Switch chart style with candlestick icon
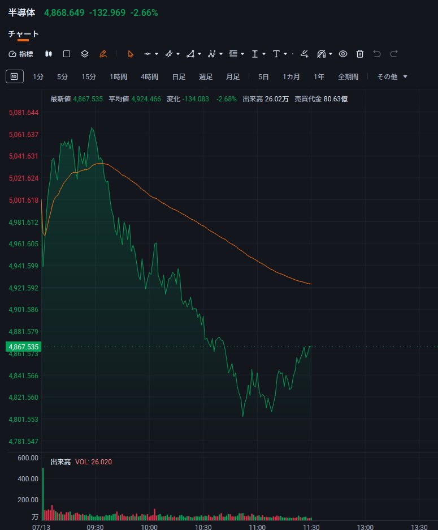 [49, 54]
